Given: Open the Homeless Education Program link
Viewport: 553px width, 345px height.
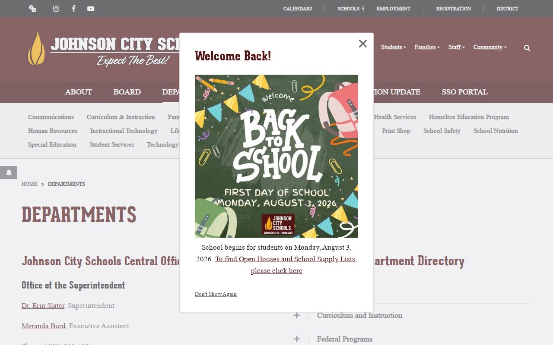Looking at the screenshot, I should 469,117.
